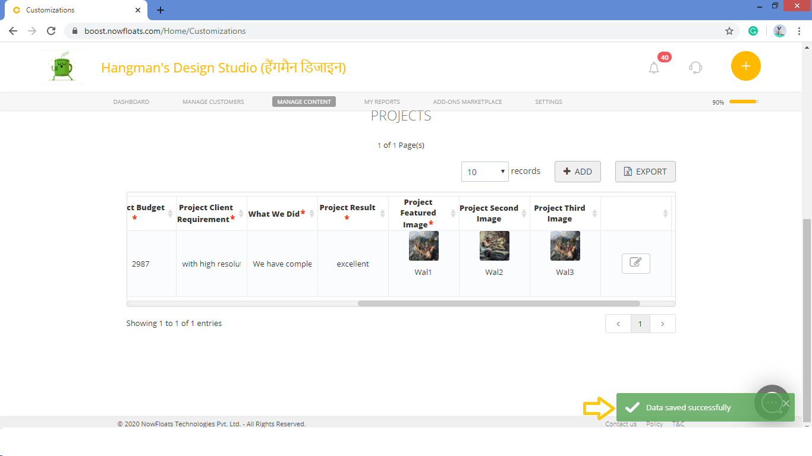Open the Wal1 featured image thumbnail
812x456 pixels.
[x=424, y=246]
